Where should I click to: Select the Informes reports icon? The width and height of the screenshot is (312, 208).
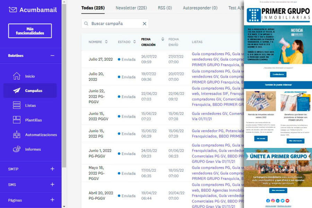[x=16, y=149]
